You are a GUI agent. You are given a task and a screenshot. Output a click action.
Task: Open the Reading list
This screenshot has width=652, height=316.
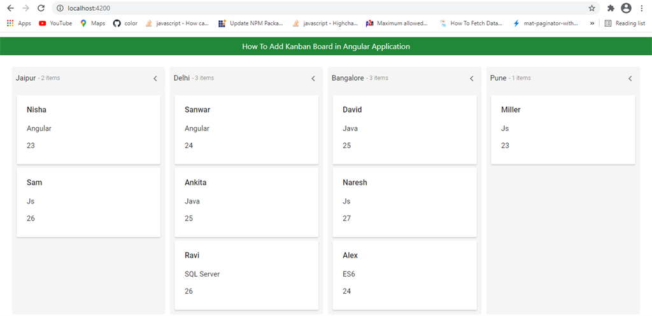(625, 24)
